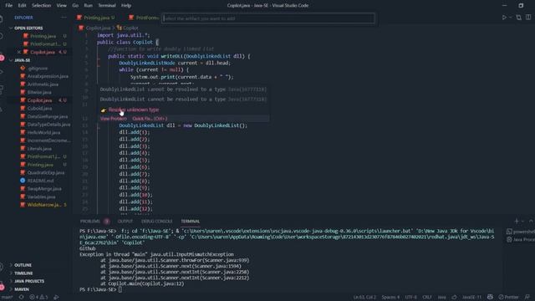Open the Edit menu
This screenshot has width=535, height=301.
(x=23, y=6)
